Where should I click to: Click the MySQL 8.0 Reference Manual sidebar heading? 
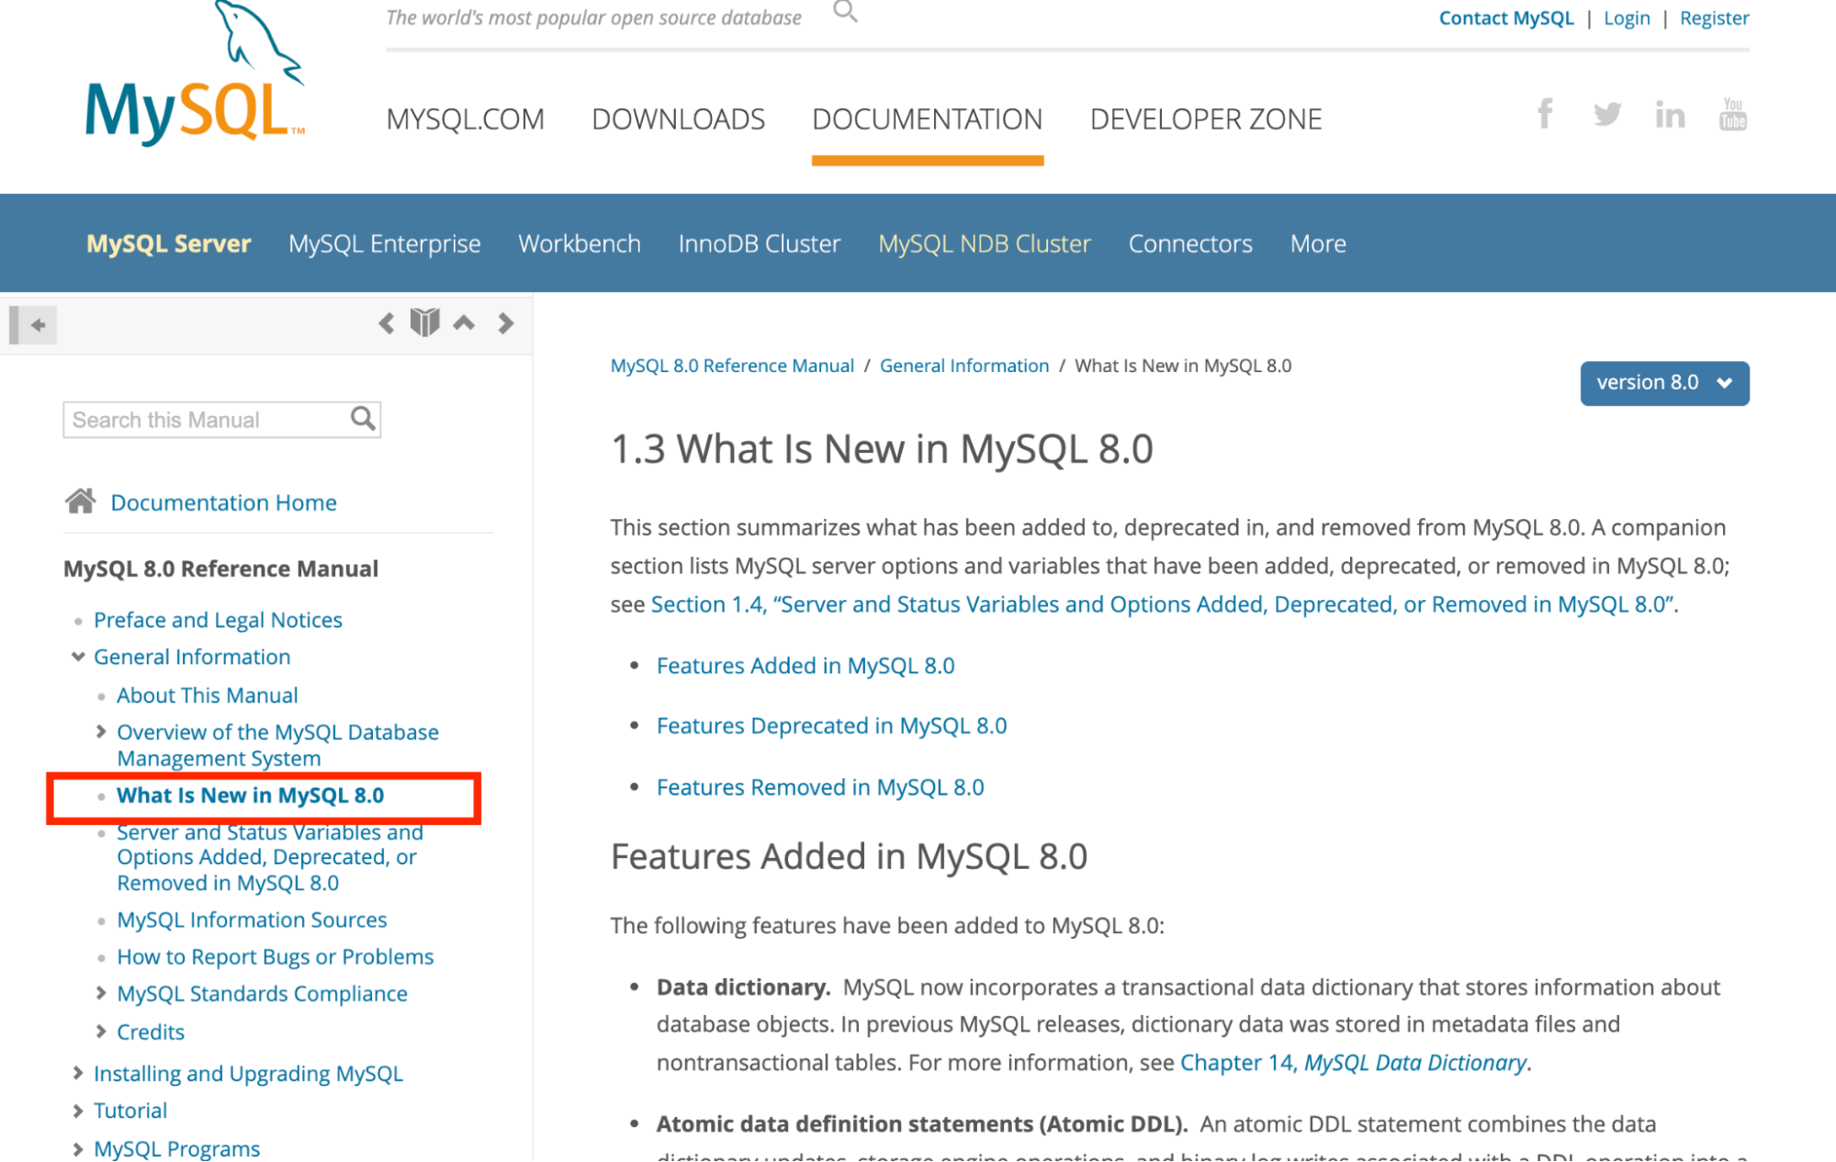coord(220,569)
